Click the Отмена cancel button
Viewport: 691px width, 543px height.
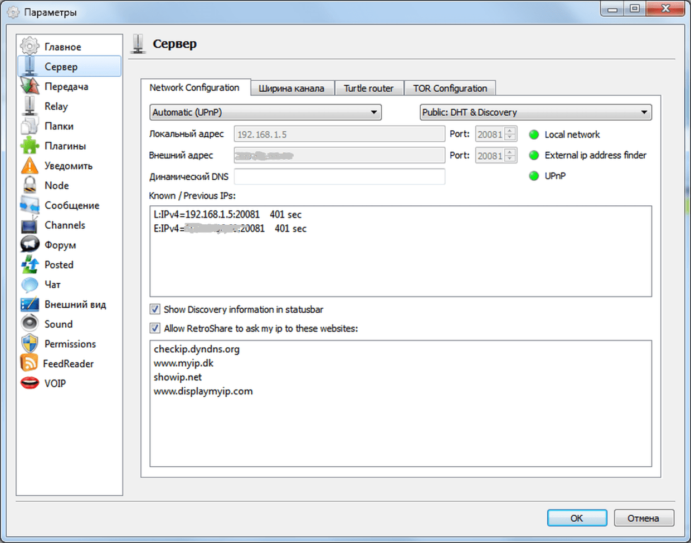tap(643, 518)
